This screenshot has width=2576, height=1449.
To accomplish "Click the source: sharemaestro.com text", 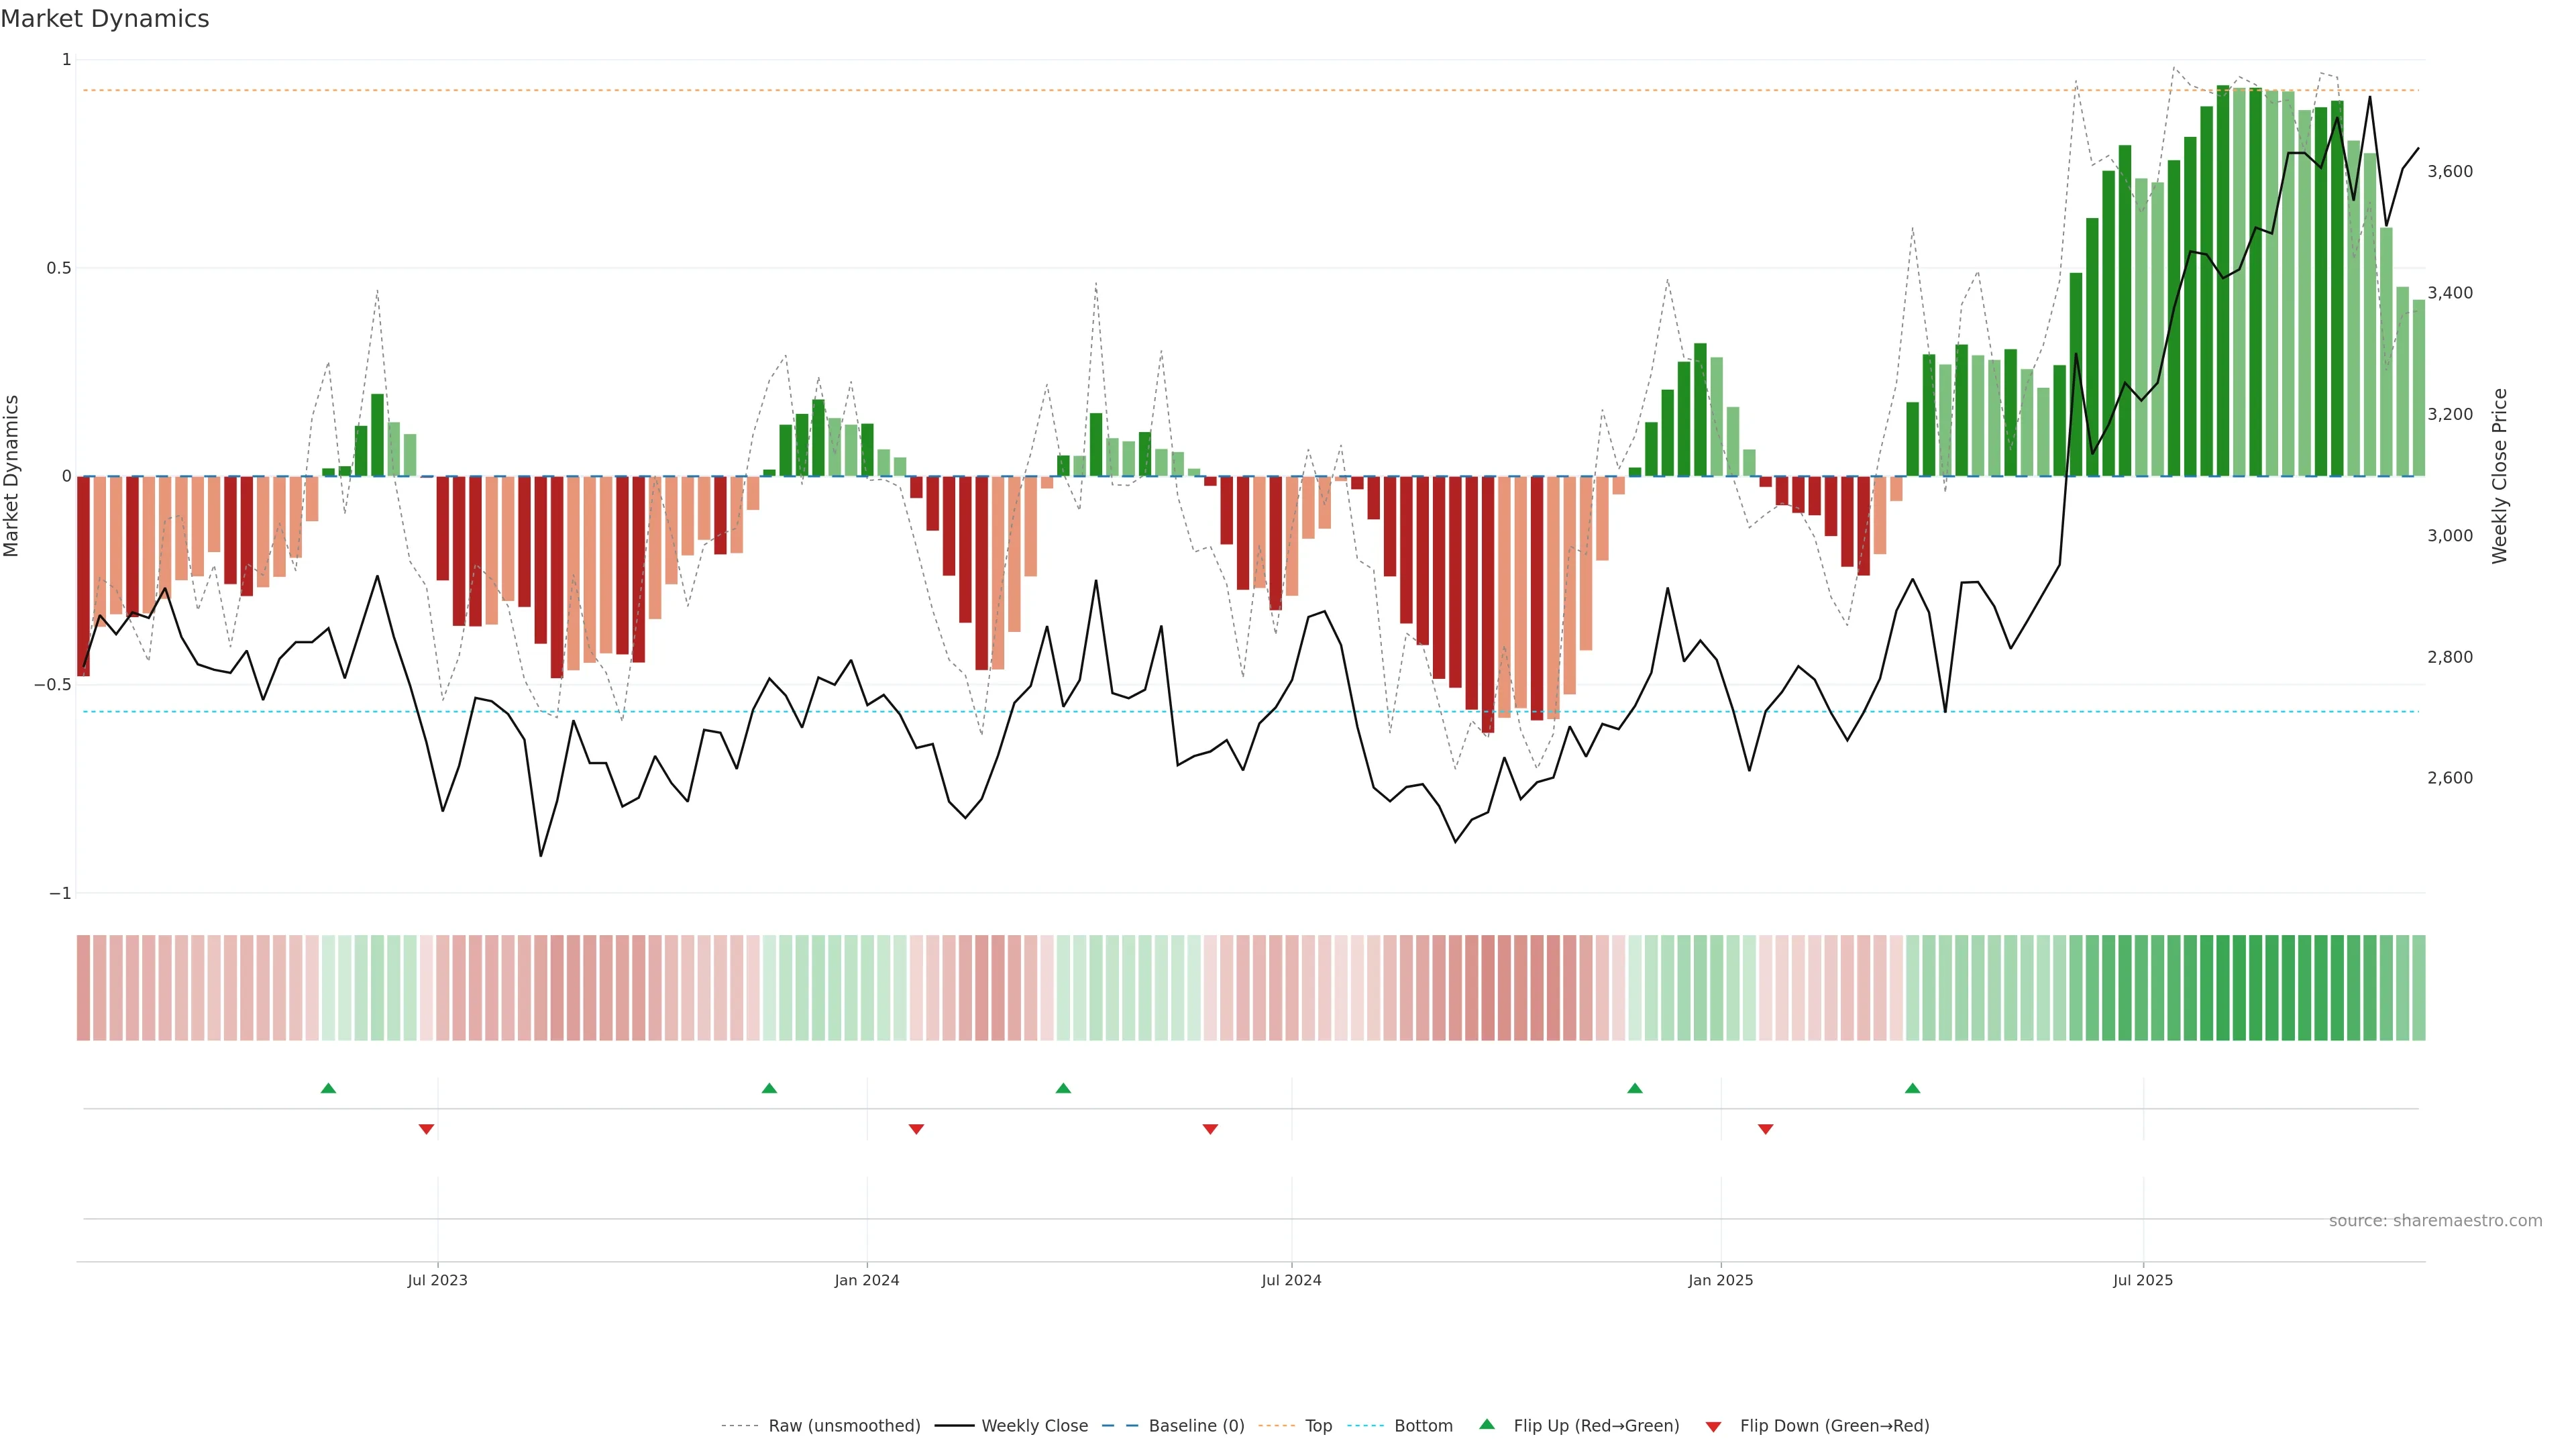I will (2435, 1221).
